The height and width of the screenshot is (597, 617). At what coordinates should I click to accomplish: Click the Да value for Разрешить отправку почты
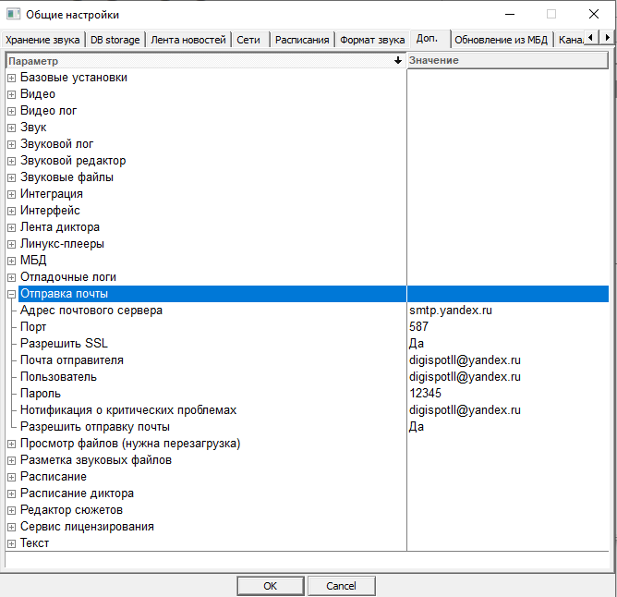pyautogui.click(x=417, y=427)
